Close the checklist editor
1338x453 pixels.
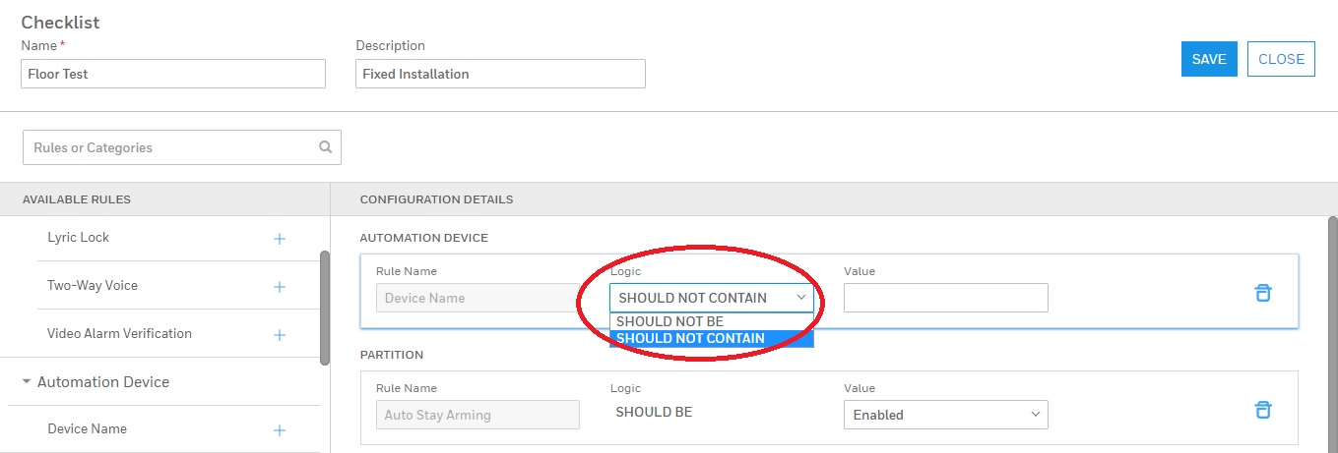pyautogui.click(x=1281, y=59)
